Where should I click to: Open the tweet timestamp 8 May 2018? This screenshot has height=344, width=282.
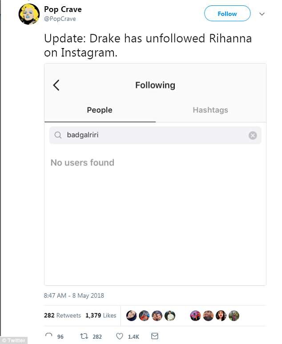coord(74,295)
